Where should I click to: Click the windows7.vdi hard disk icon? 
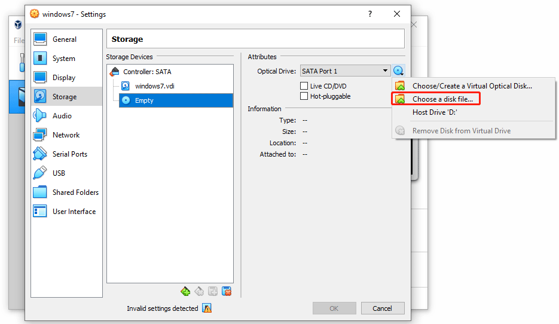126,86
